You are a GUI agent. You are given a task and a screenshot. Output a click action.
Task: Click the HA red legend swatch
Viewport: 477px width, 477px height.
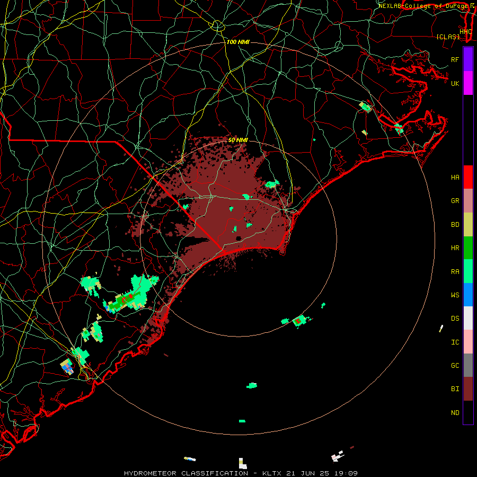point(468,177)
